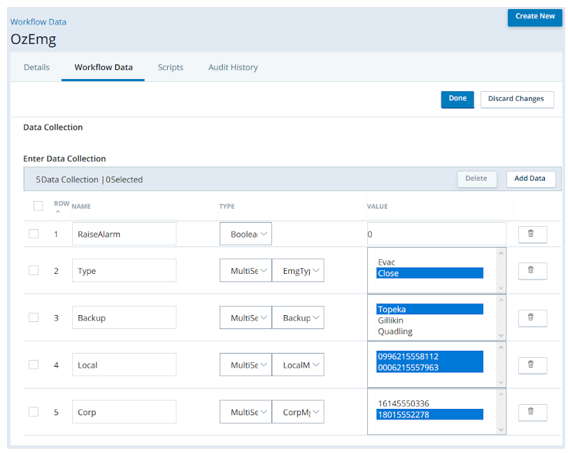Screen dimensions: 568x453
Task: Select 0006215557963 in Local values
Action: click(x=429, y=367)
